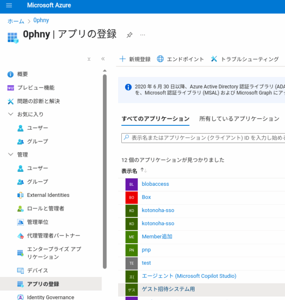Click the purple BL app tile

[131, 184]
